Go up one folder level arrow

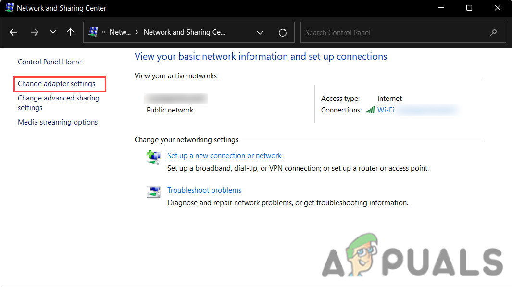coord(71,32)
